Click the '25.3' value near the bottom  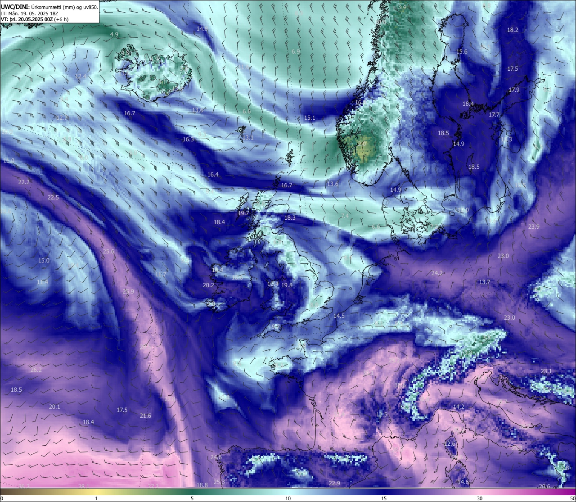tap(219, 482)
